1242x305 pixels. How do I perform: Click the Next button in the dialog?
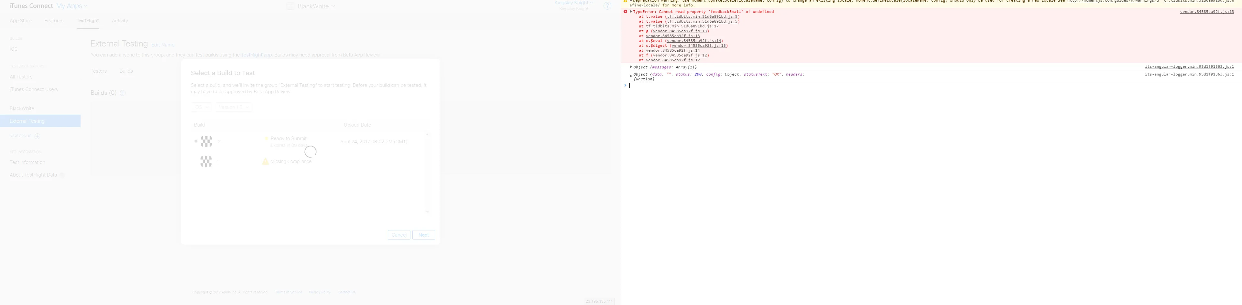(424, 235)
